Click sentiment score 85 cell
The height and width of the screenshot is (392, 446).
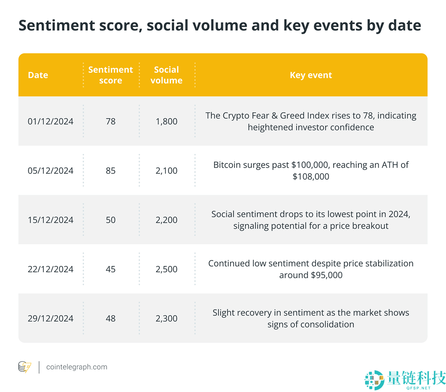(x=110, y=171)
